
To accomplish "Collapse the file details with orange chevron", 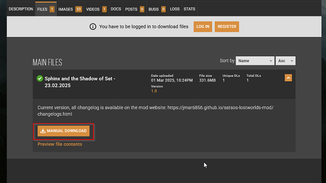I will (x=288, y=78).
